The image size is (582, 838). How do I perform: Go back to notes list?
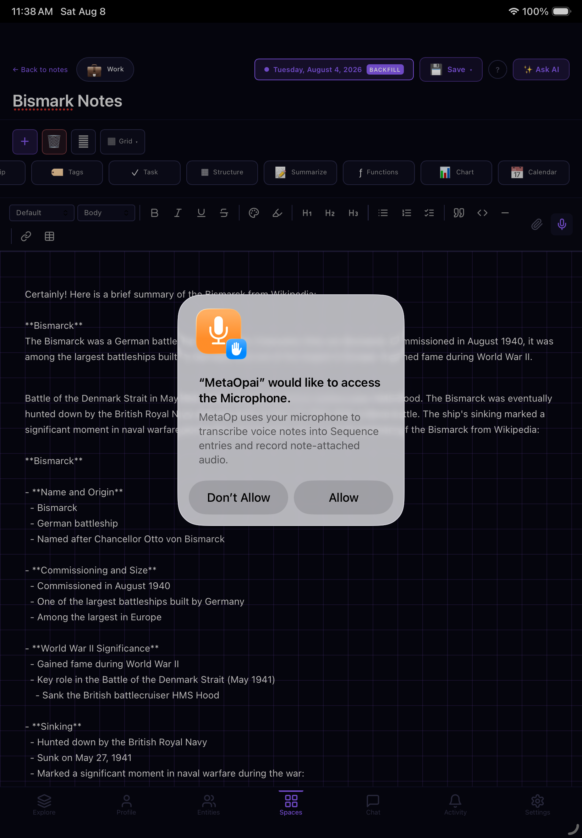coord(40,69)
